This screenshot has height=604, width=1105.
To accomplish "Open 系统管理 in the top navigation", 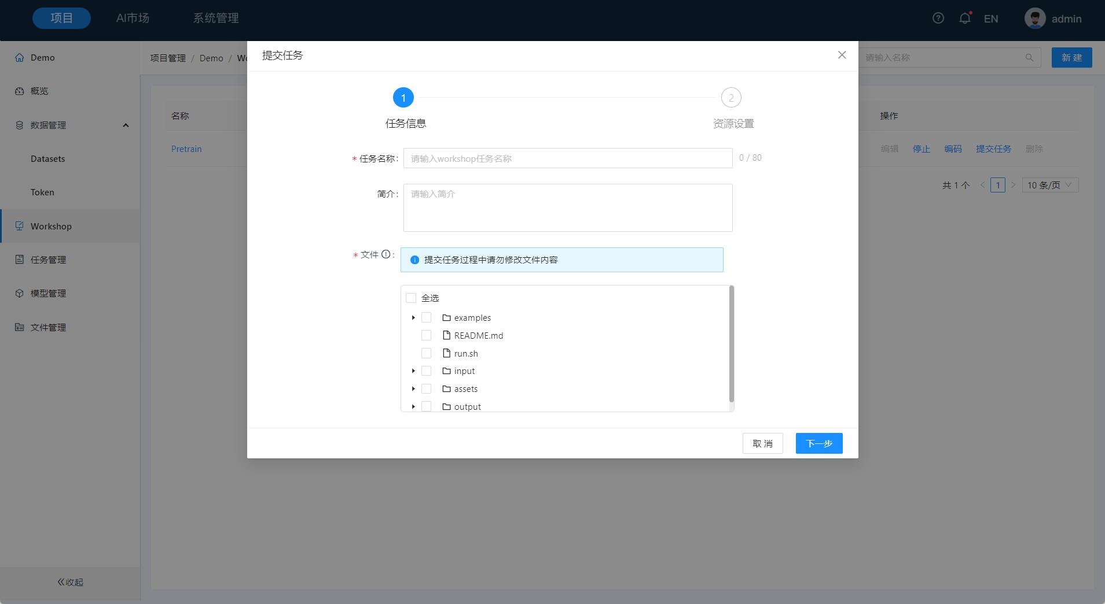I will tap(215, 18).
